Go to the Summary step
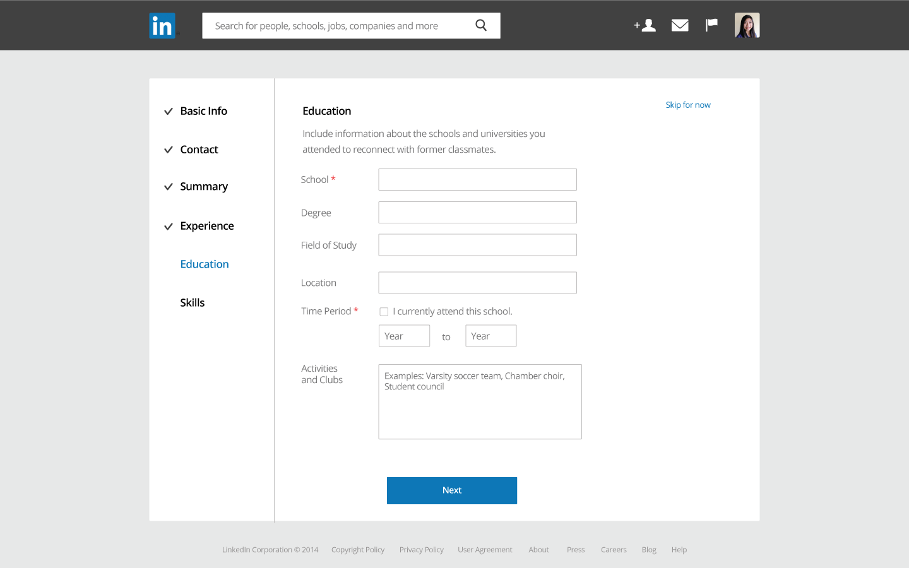 (x=204, y=187)
